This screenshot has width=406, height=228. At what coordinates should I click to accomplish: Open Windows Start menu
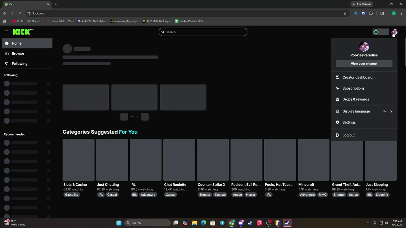tap(119, 223)
